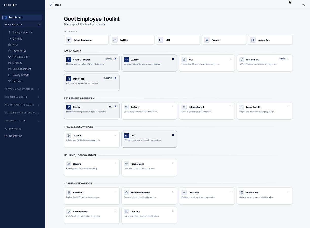Screen dimensions: 310x228
Task: Open My Profile link
Action: tap(15, 129)
